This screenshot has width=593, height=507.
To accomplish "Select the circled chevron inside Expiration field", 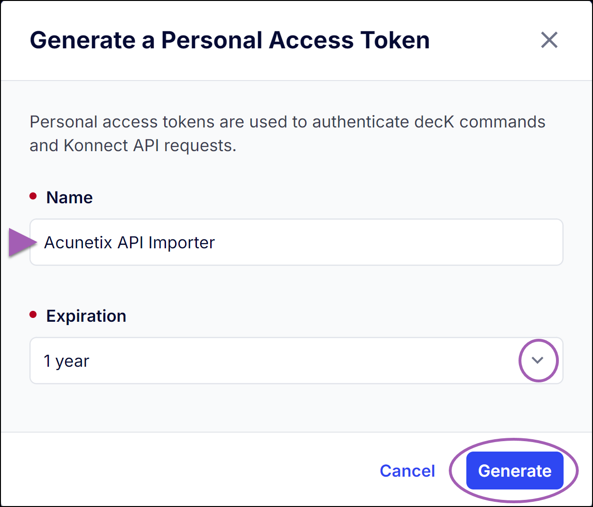I will [x=538, y=361].
